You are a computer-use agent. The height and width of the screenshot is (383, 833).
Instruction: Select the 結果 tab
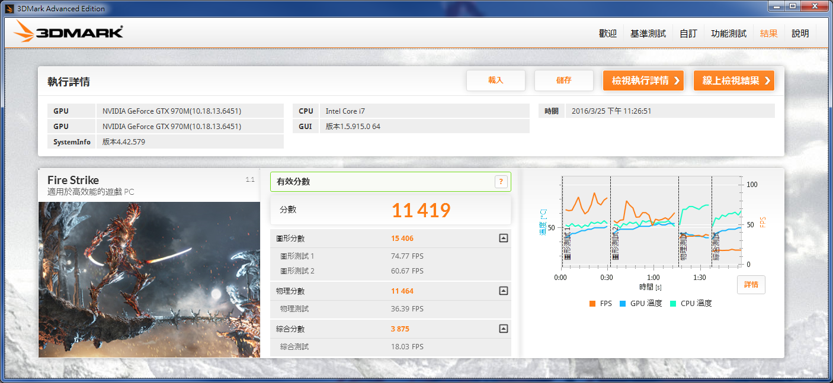(769, 34)
